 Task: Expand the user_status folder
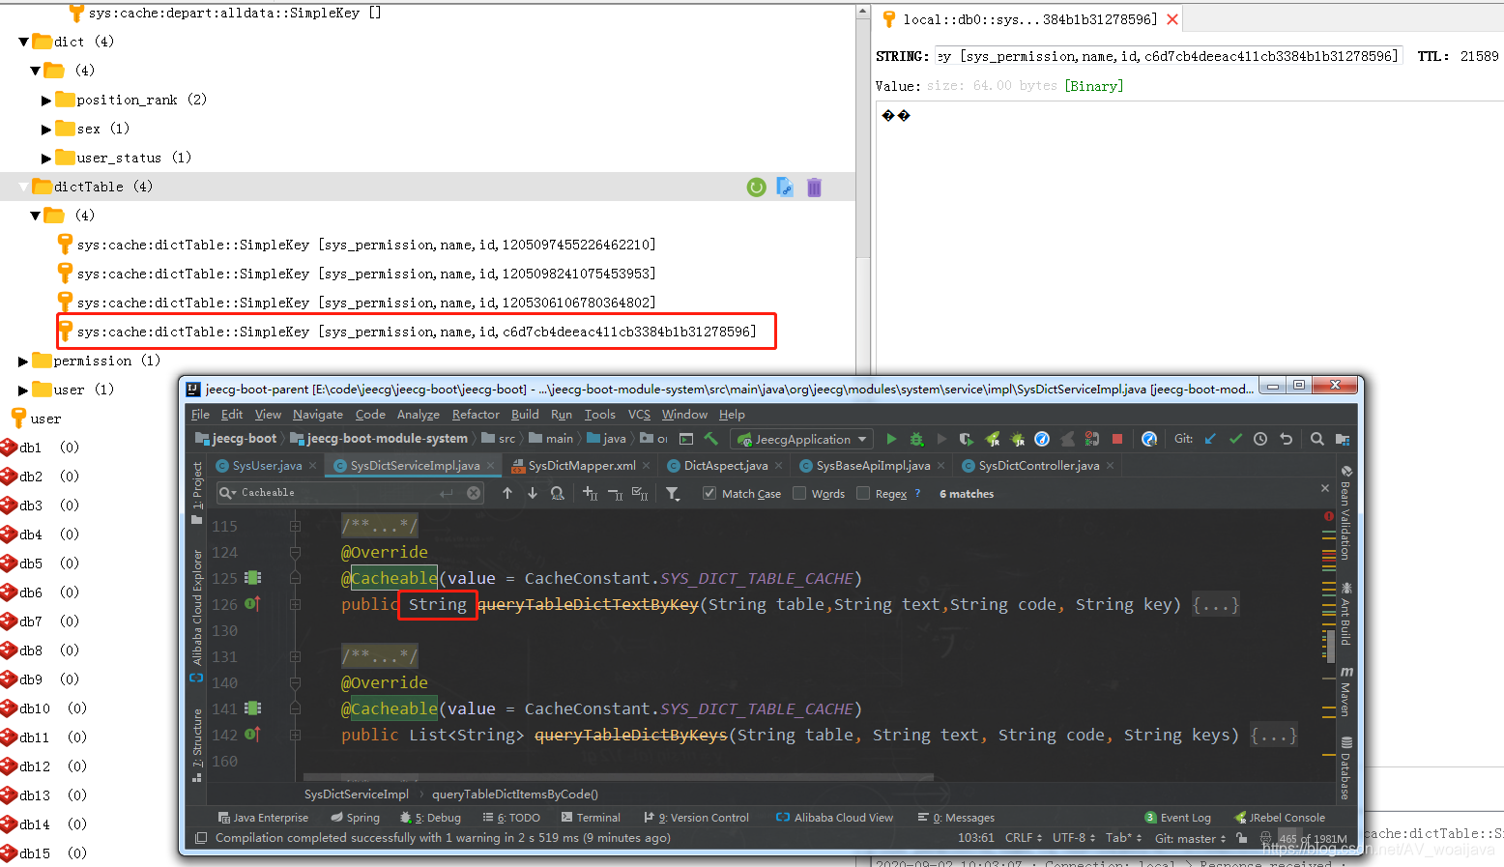(45, 159)
